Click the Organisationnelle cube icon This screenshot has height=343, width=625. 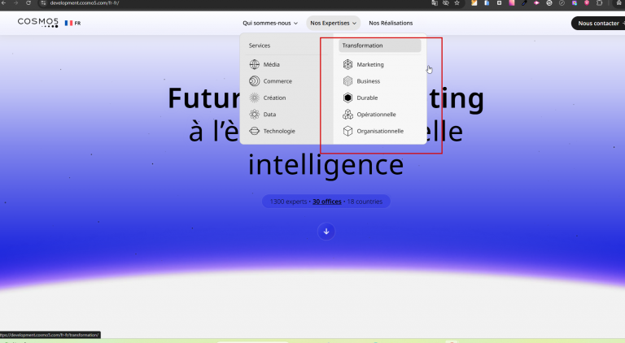coord(348,131)
